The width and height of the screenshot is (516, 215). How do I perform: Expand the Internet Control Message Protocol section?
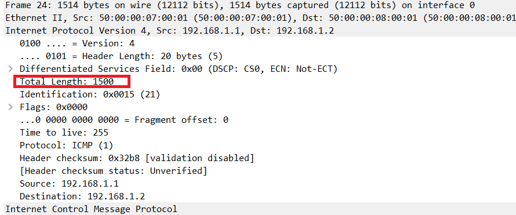[258, 209]
